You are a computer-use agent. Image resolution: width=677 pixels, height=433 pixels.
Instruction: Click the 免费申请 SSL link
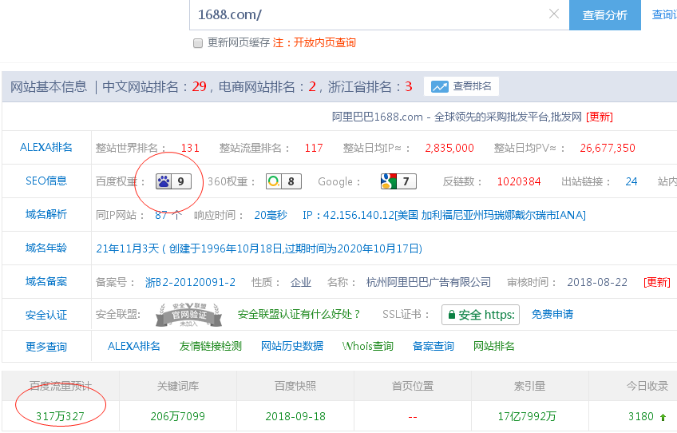(552, 314)
